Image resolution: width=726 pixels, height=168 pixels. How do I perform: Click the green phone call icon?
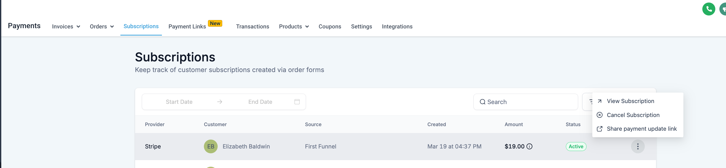click(x=708, y=9)
